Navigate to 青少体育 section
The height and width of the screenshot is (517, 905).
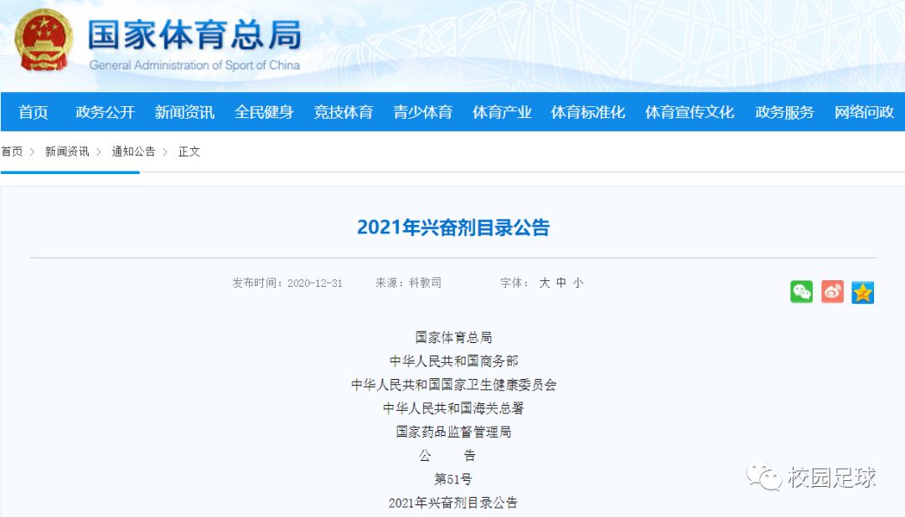pos(423,112)
